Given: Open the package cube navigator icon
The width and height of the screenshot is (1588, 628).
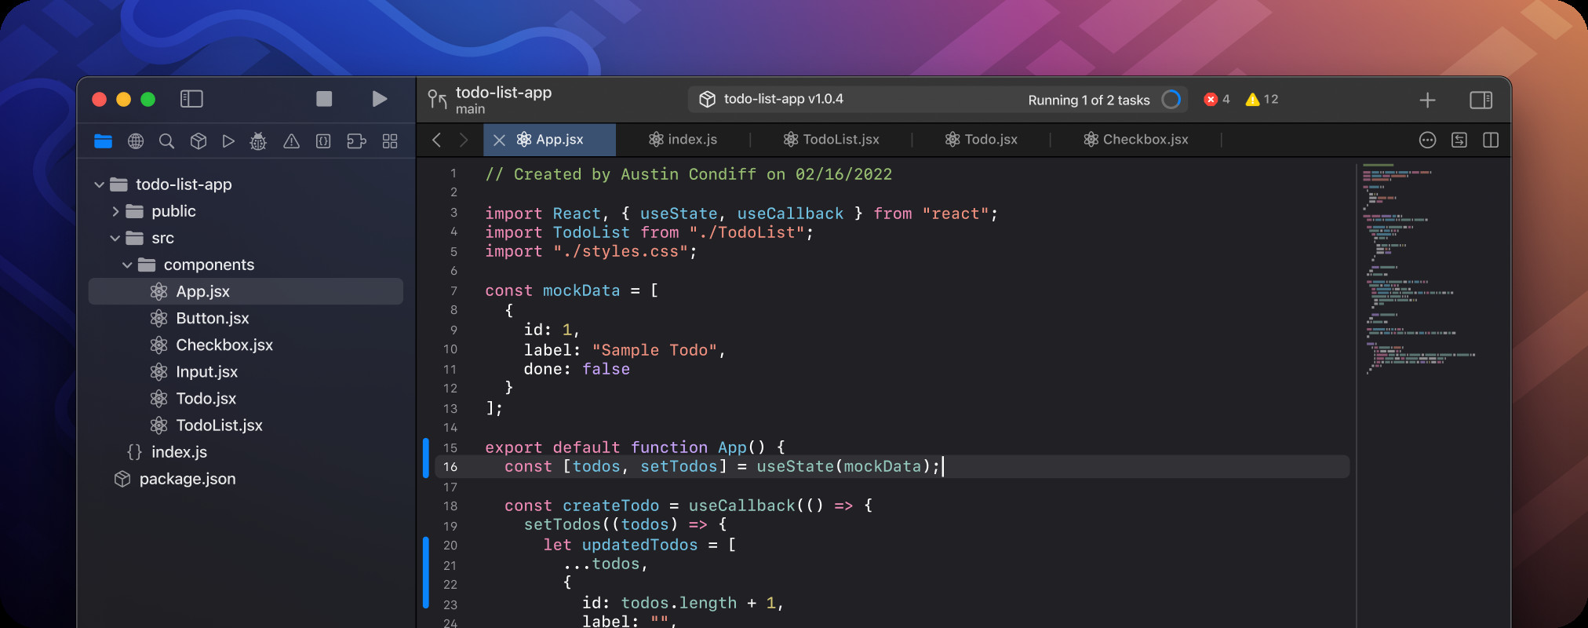Looking at the screenshot, I should click(x=198, y=141).
